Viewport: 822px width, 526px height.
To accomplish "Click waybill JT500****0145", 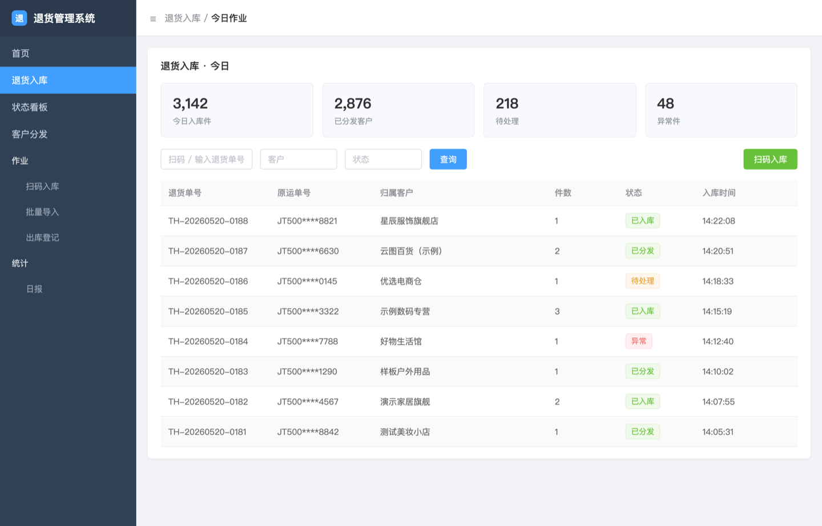I will click(308, 281).
